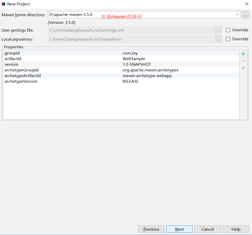Select the groupId property row
Image resolution: width=252 pixels, height=235 pixels.
click(x=121, y=53)
